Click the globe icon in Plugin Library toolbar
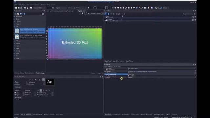210x118 pixels. [x=21, y=14]
